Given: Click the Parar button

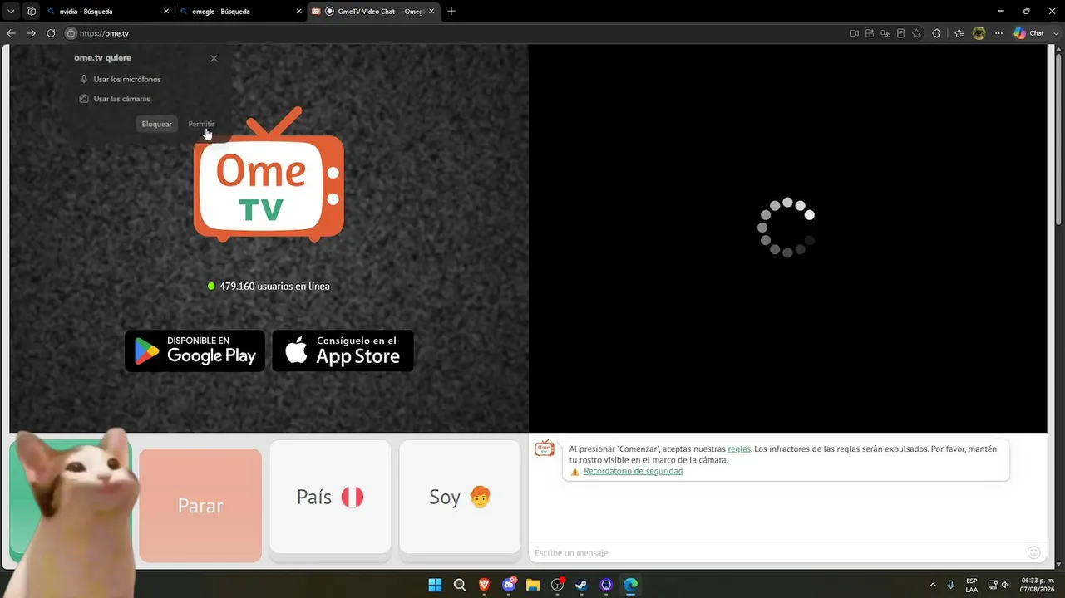Looking at the screenshot, I should tap(200, 505).
